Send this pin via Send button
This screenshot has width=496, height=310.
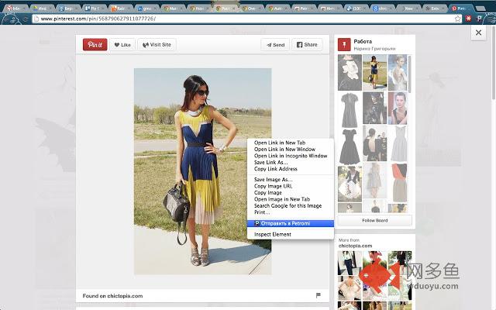pos(275,45)
